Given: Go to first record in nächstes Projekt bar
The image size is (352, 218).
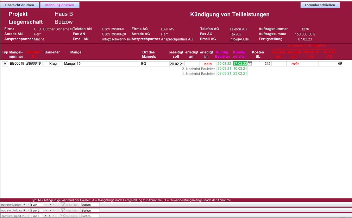Looking at the screenshot, I should (24, 216).
